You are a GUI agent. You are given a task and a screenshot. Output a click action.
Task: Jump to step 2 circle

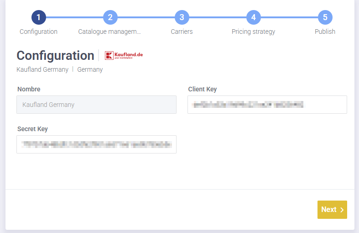click(110, 17)
